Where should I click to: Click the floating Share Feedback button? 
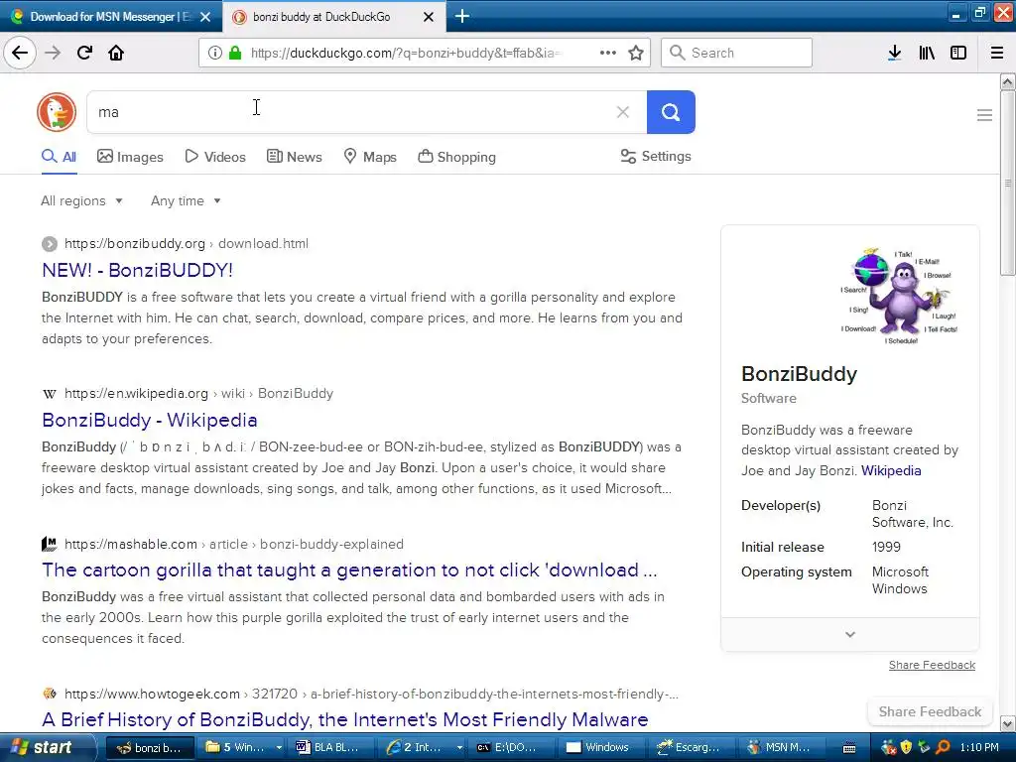tap(930, 711)
